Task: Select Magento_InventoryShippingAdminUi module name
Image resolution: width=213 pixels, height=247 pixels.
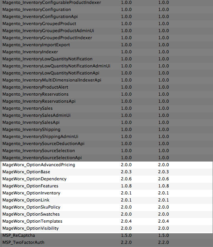Action: (x=40, y=137)
